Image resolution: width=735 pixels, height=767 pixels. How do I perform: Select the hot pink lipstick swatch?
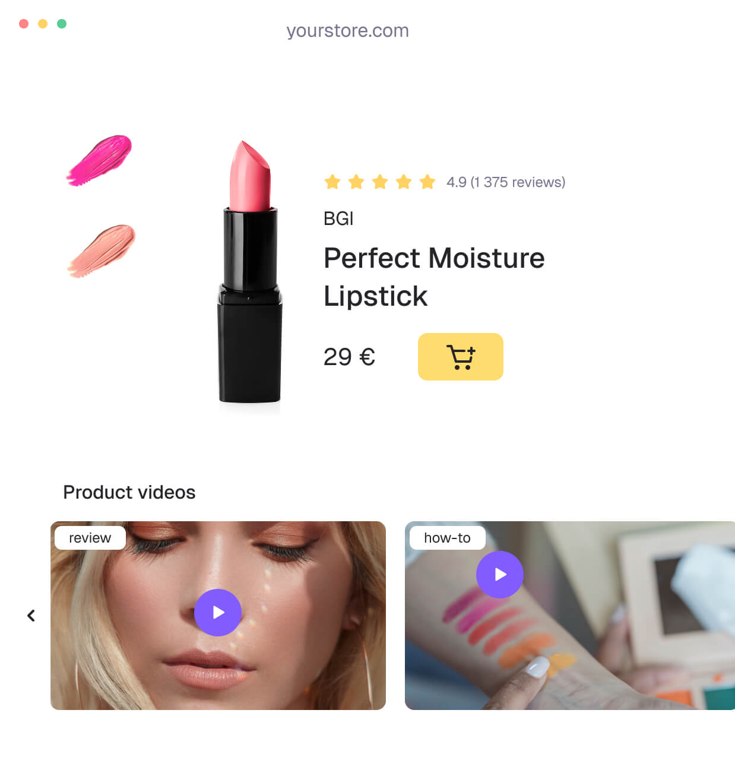pos(99,160)
